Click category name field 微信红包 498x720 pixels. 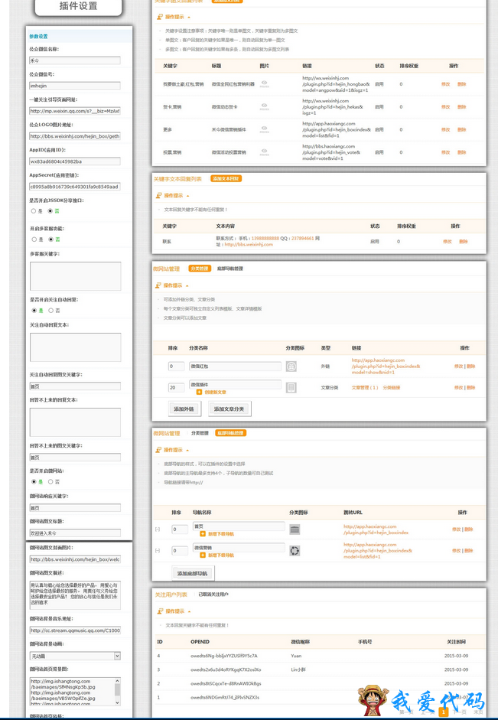236,367
